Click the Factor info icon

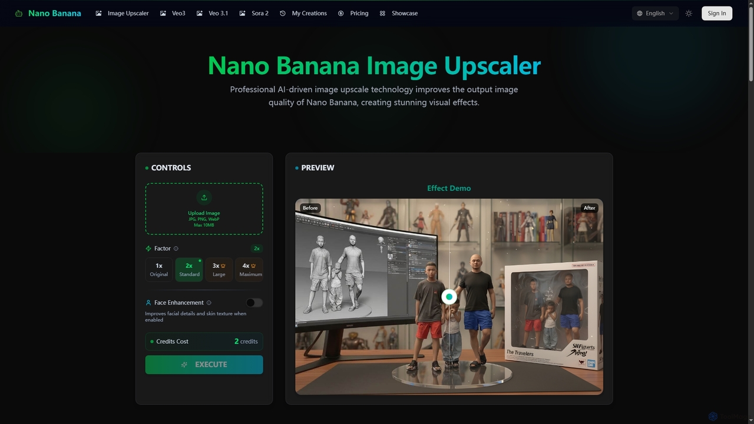click(176, 249)
